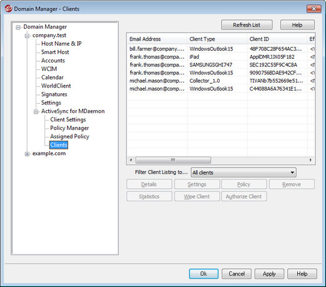Click the Policy button
Screen dimensions: 326x287
[244, 184]
